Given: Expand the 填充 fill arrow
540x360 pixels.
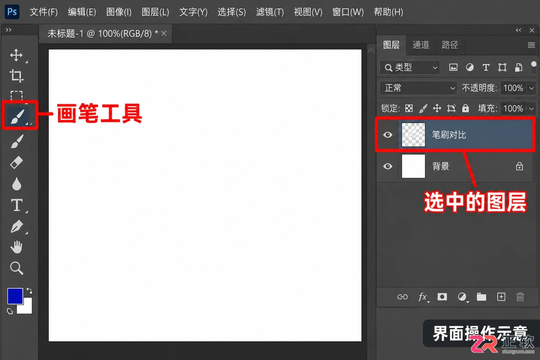Looking at the screenshot, I should coord(531,109).
